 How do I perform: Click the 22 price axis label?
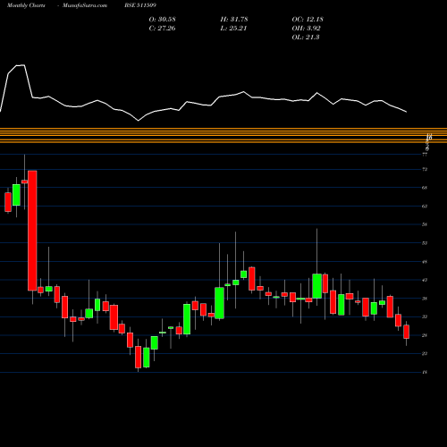point(425,354)
